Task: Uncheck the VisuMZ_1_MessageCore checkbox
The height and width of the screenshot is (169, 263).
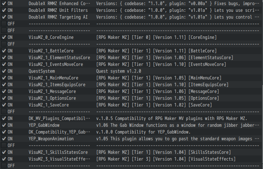Action: coord(4,91)
